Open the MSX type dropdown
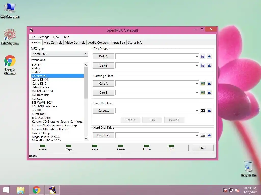The height and width of the screenshot is (195, 261). pos(60,54)
